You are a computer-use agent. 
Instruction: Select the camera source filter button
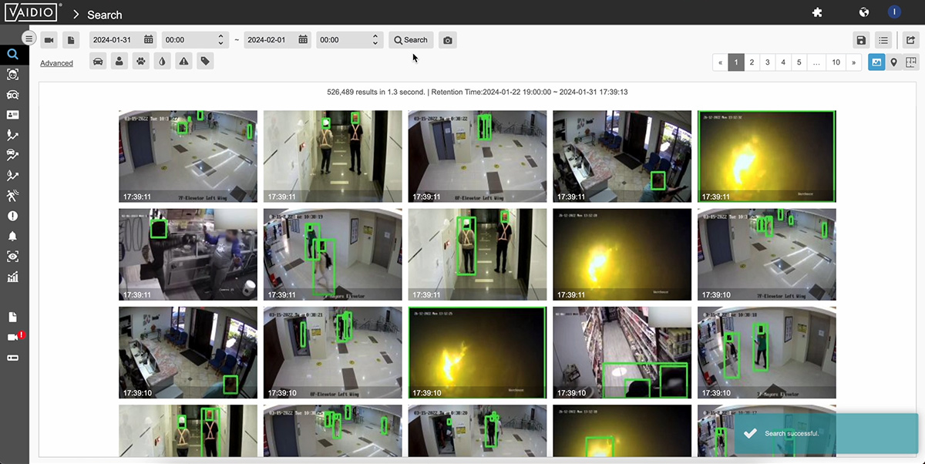[x=49, y=40]
